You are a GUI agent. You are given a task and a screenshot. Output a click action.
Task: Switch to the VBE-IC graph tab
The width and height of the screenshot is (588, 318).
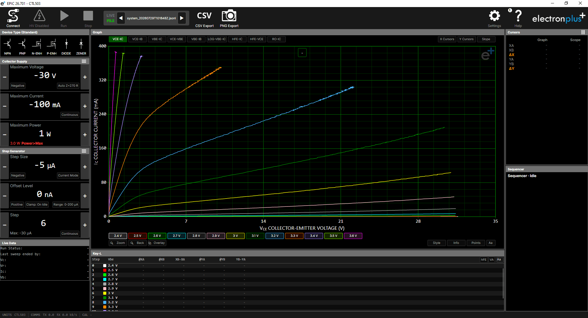[x=157, y=39]
